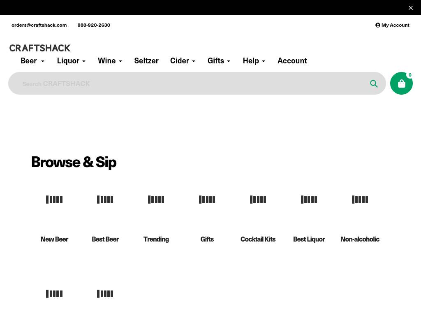Go to Account in navigation bar
This screenshot has height=316, width=421.
click(x=292, y=60)
